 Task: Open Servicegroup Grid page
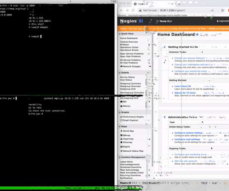click(129, 98)
